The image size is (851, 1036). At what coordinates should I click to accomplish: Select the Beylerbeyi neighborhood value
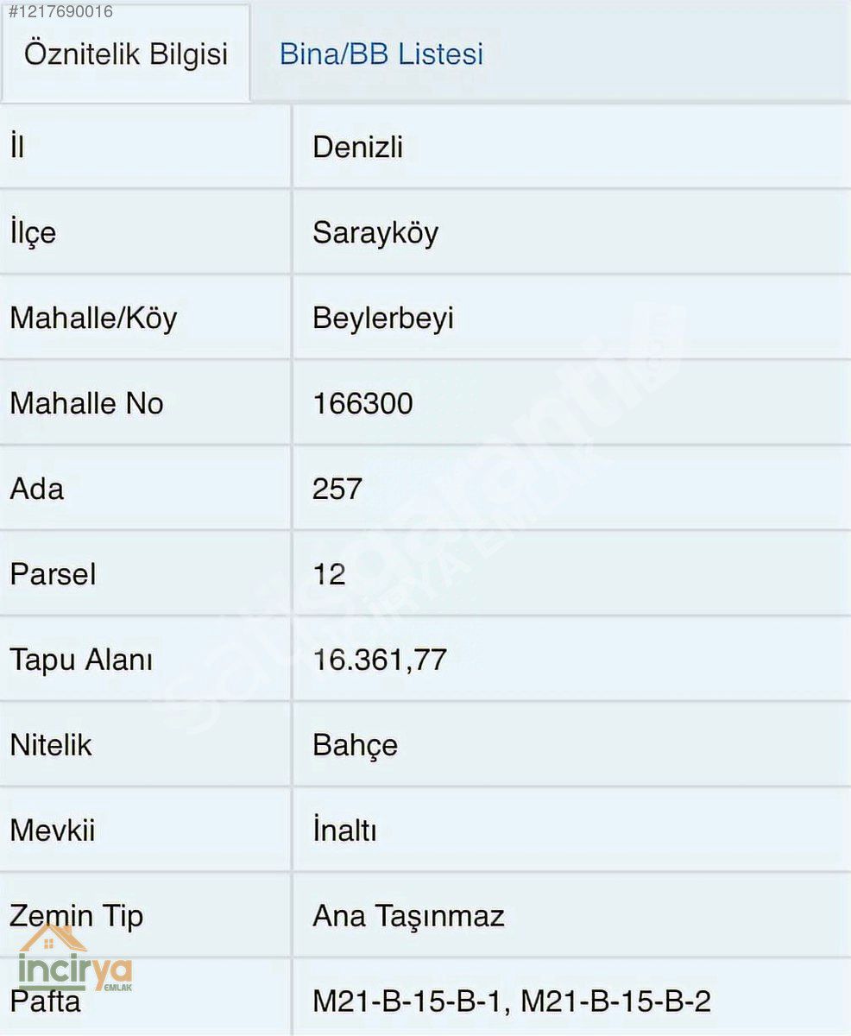coord(383,319)
